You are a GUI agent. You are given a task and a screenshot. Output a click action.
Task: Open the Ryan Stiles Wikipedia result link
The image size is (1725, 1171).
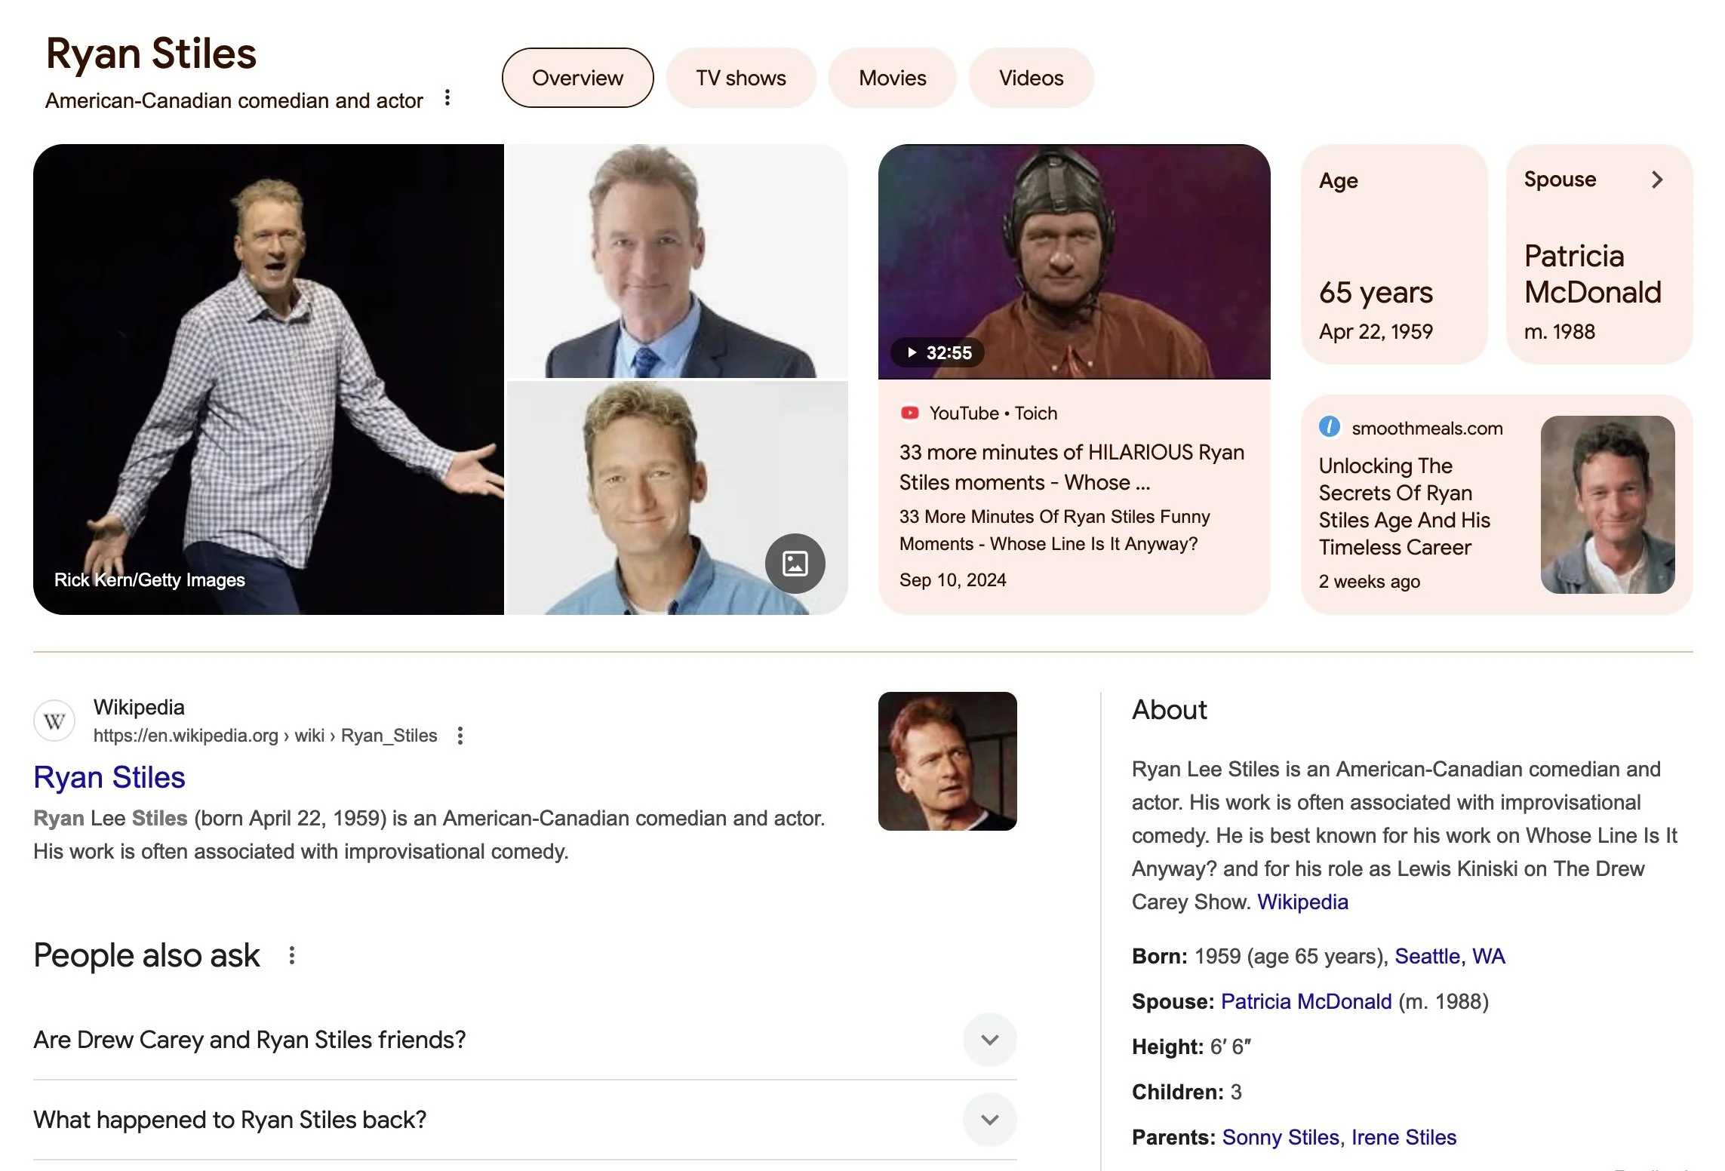[x=109, y=777]
